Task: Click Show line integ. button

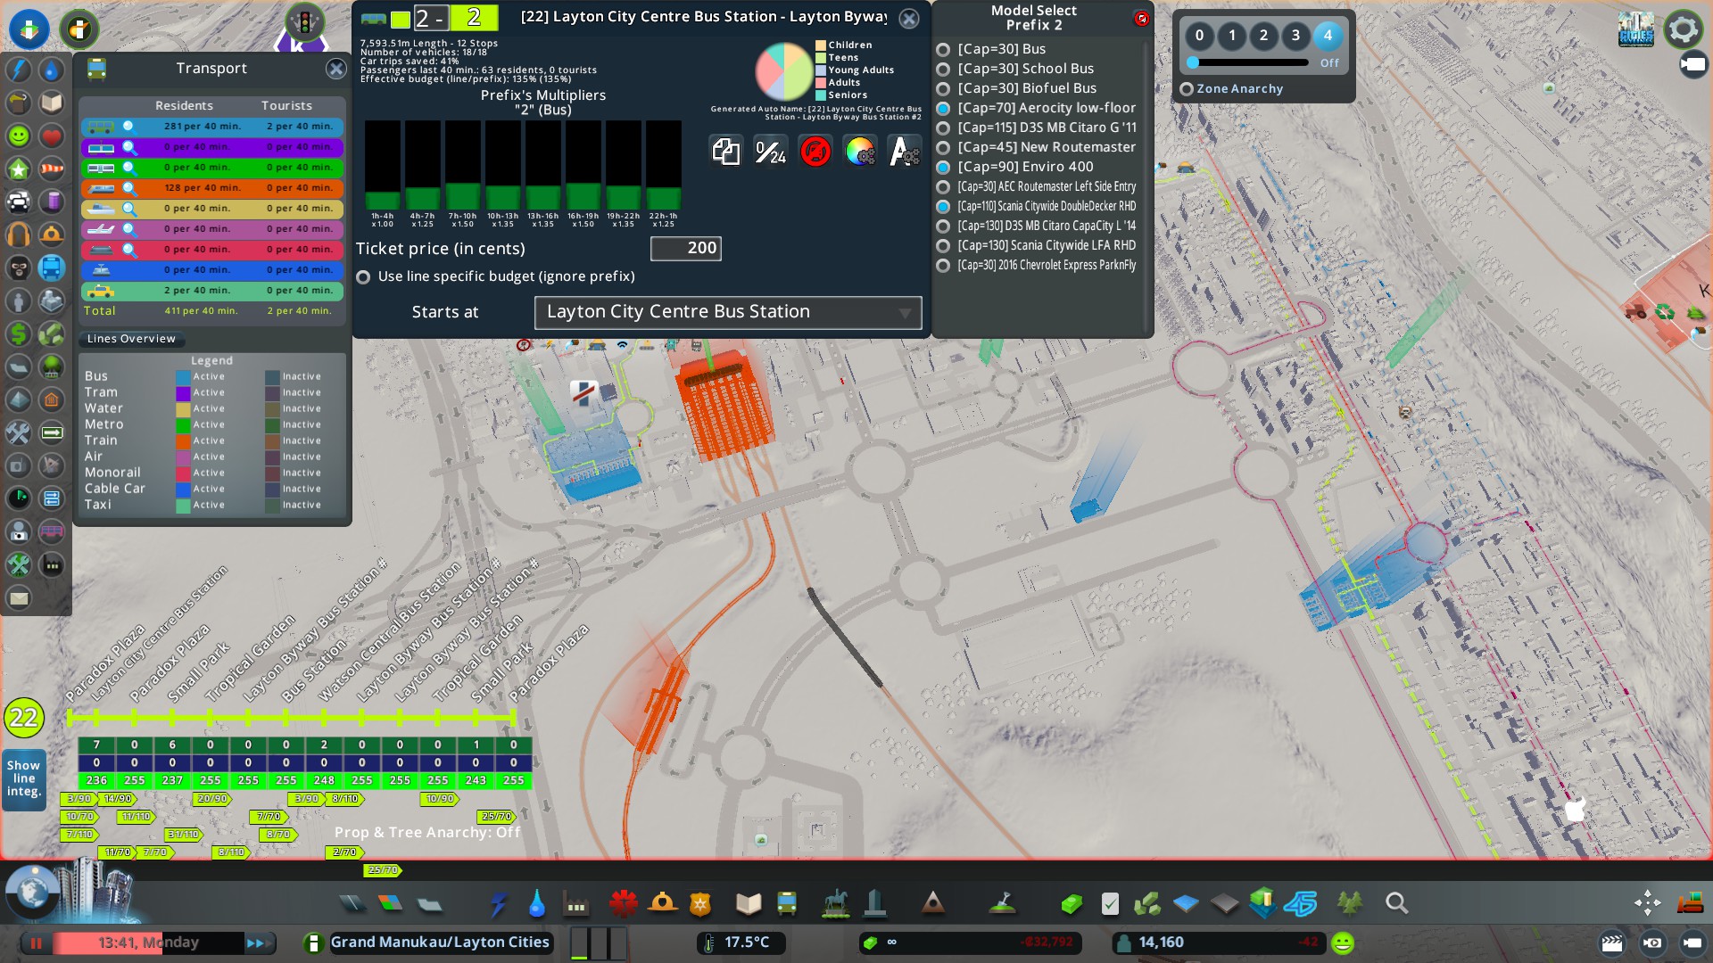Action: coord(24,778)
